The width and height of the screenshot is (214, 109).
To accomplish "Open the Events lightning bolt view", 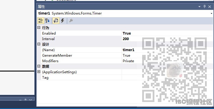I will point(63,21).
